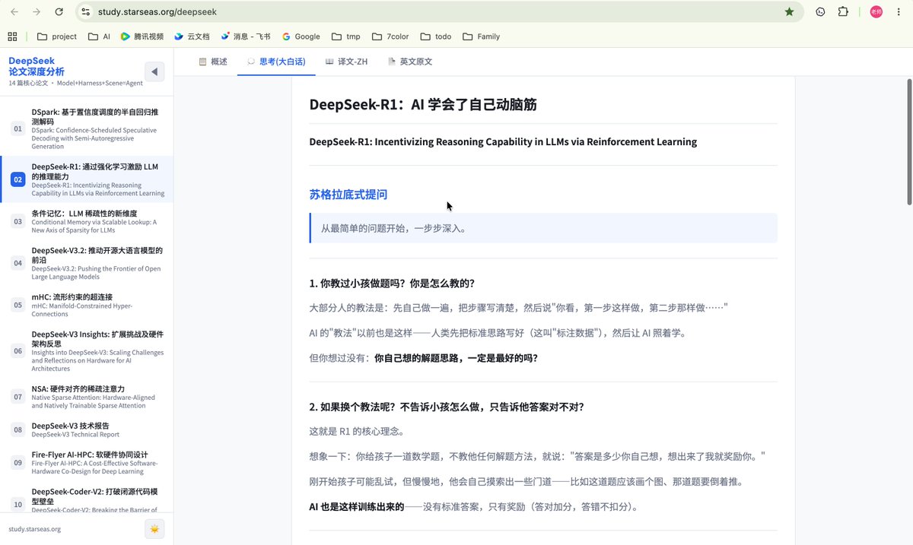This screenshot has height=545, width=913.
Task: Click the bookmark star icon
Action: [790, 12]
